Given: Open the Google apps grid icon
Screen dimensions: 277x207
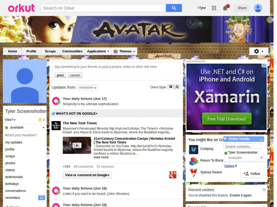Looking at the screenshot, I should [214, 8].
